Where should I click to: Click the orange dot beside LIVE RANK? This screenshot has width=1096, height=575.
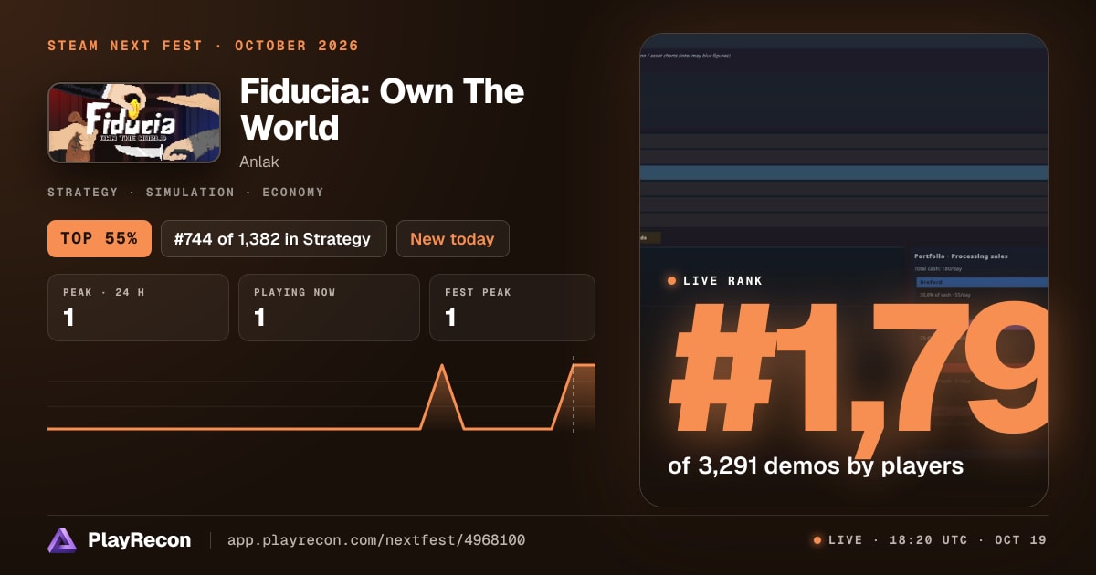tap(672, 281)
